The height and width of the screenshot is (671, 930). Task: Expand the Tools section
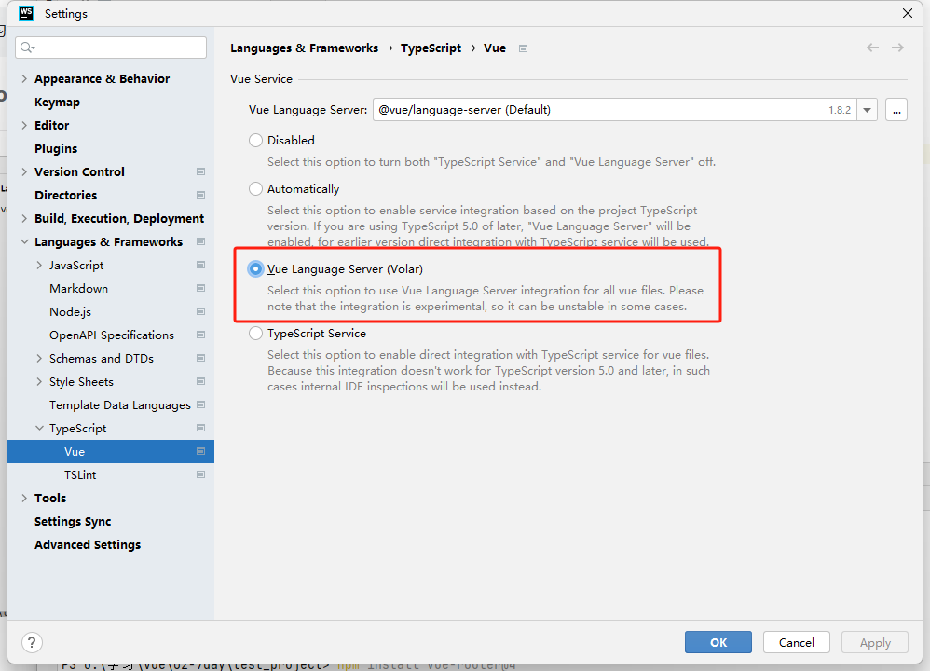(24, 499)
